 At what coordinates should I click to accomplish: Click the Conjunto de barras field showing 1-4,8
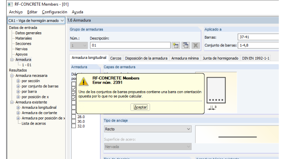tap(258, 45)
